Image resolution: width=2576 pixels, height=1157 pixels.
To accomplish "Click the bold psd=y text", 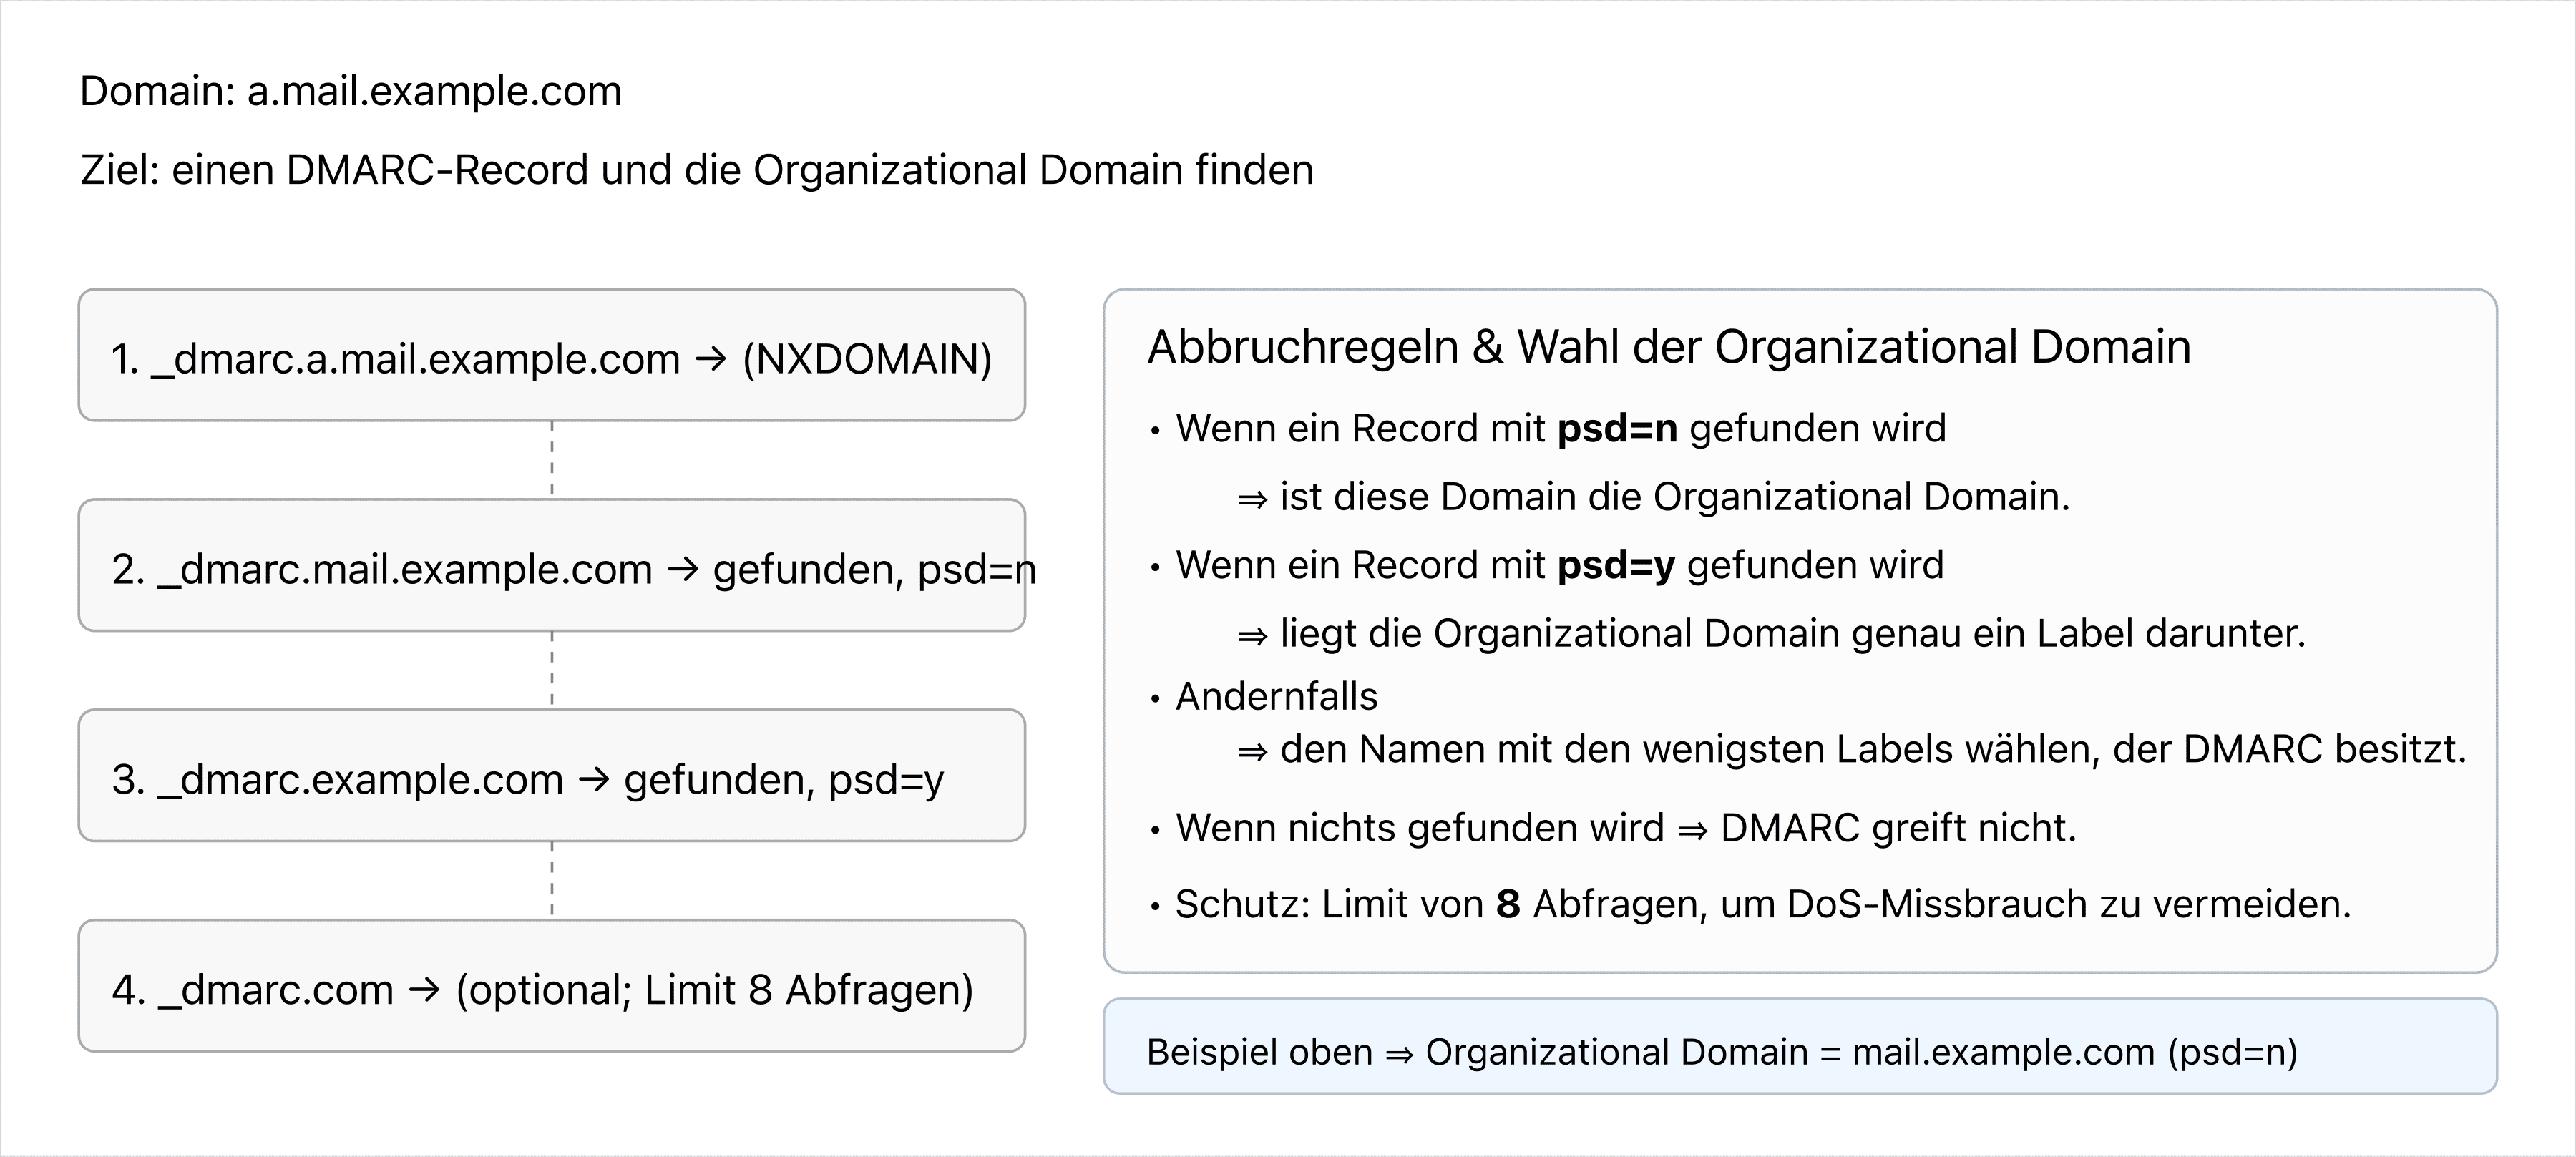I will [1615, 566].
